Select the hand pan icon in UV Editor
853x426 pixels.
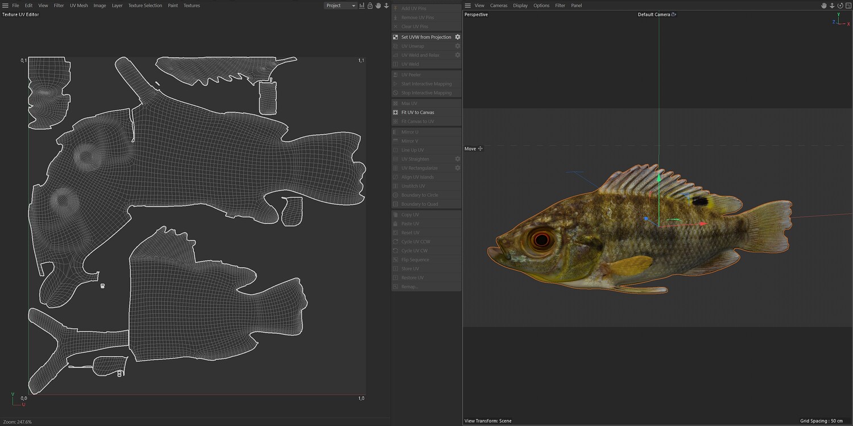378,6
